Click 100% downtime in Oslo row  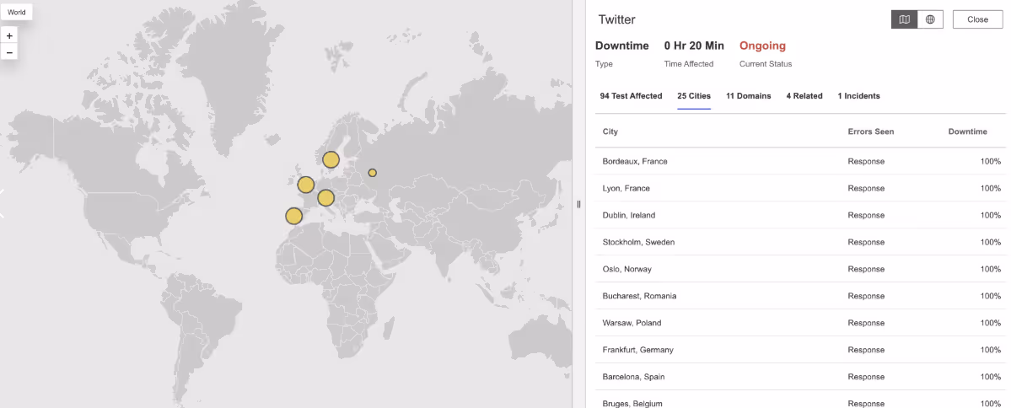tap(991, 269)
